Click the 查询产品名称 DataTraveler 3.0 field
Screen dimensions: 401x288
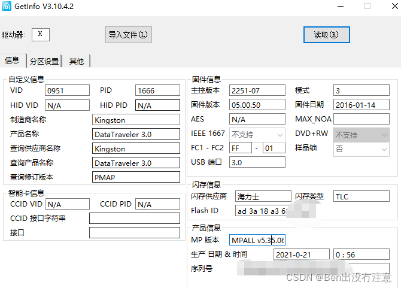click(x=136, y=163)
